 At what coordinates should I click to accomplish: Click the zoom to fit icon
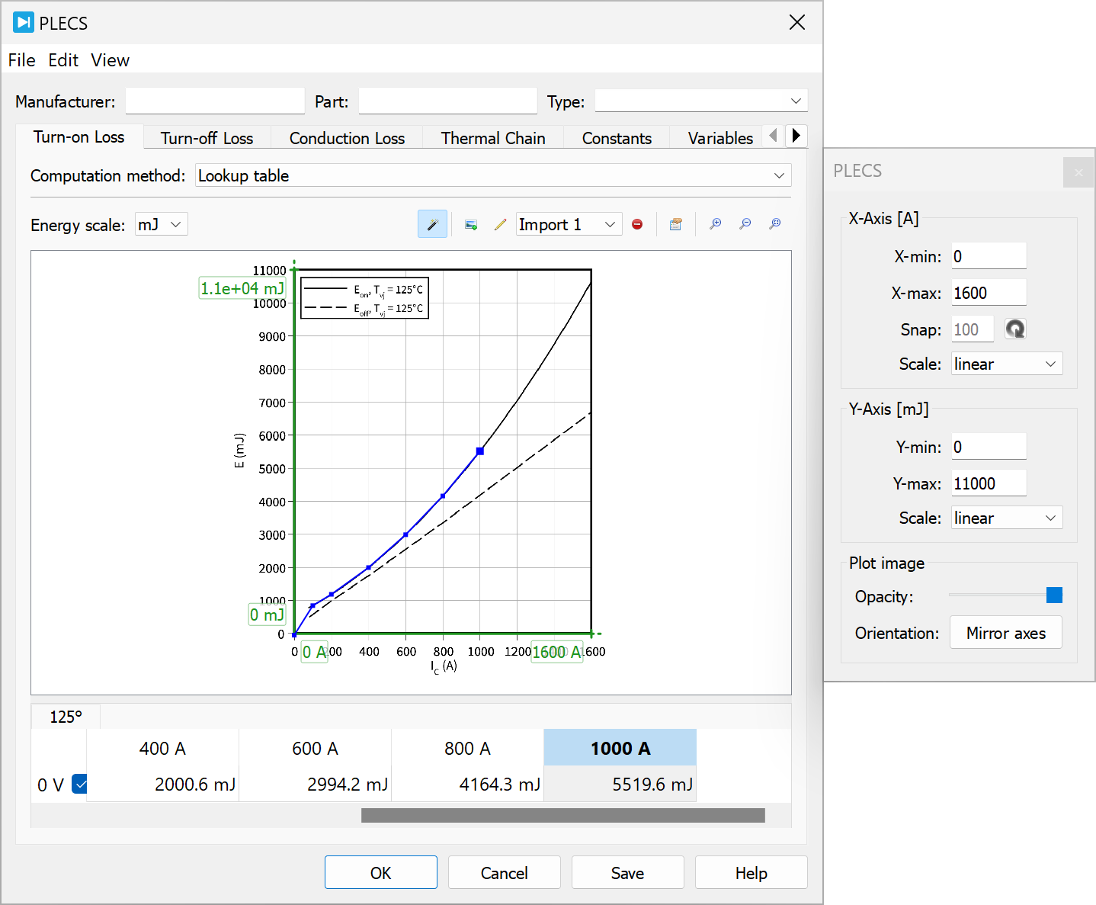click(775, 224)
